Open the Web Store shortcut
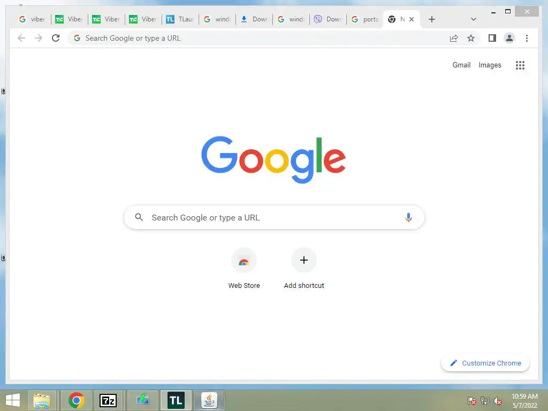This screenshot has width=548, height=411. click(244, 269)
